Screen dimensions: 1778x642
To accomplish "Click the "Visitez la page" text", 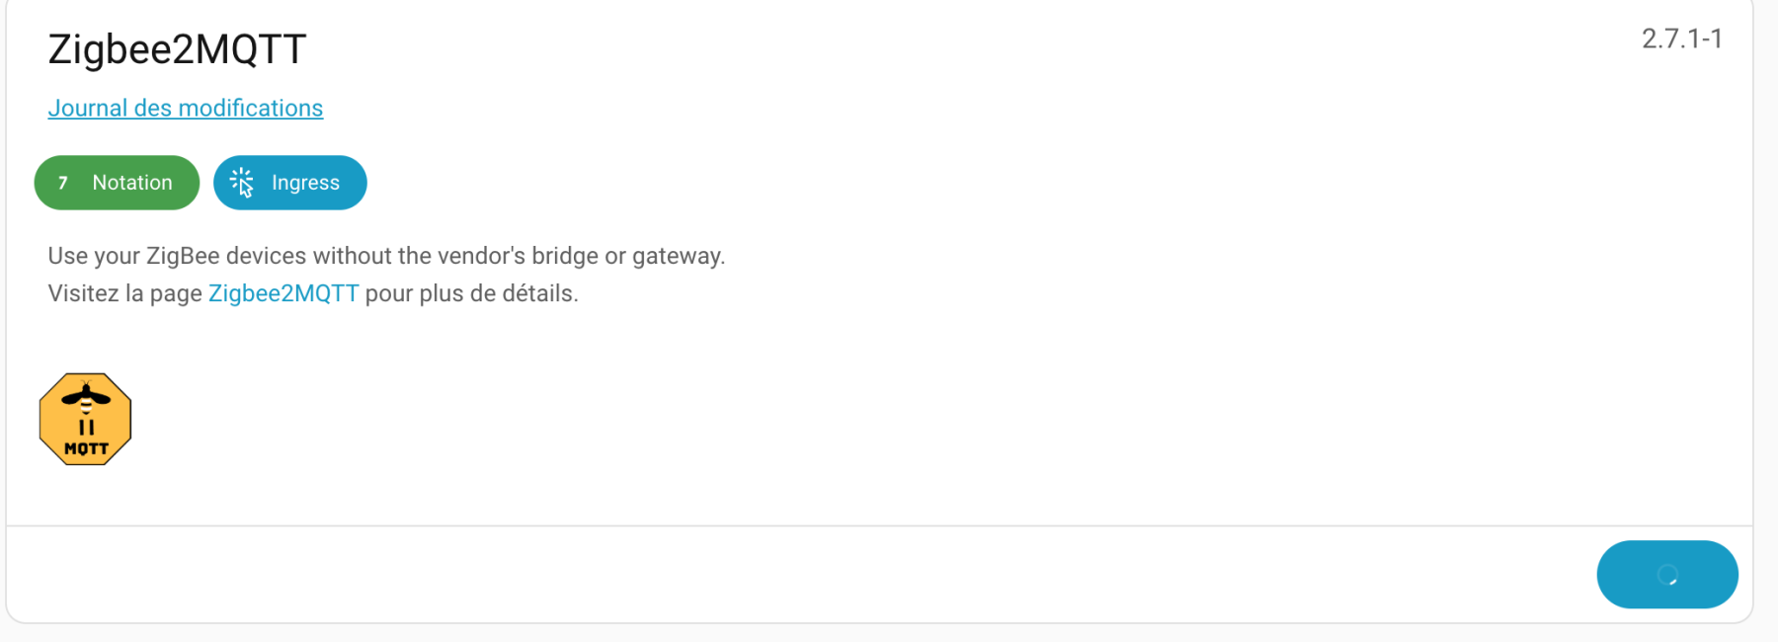I will click(124, 293).
